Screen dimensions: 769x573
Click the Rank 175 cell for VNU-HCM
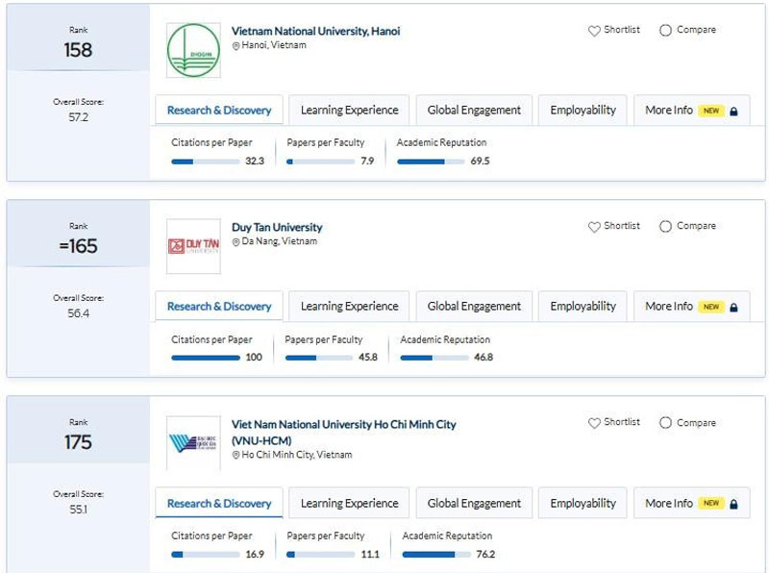[77, 435]
